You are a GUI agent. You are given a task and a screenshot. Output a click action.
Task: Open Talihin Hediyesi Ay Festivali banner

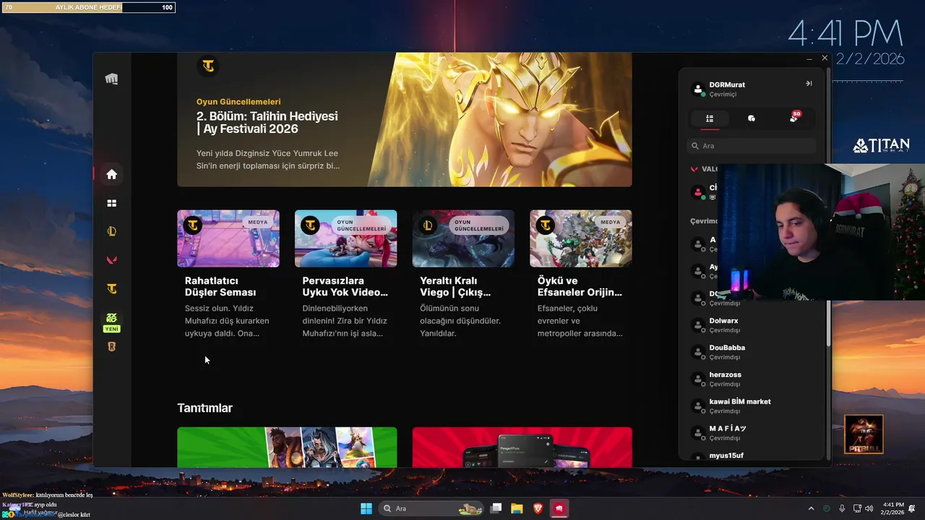click(x=405, y=119)
